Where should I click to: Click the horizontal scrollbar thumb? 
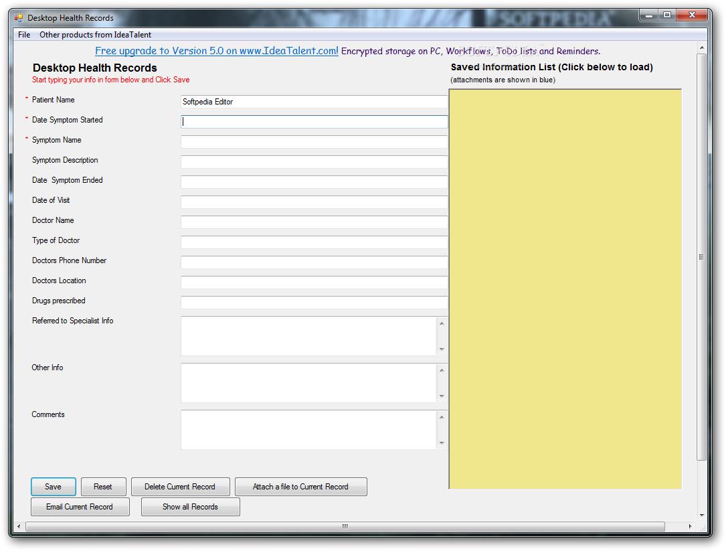(x=345, y=526)
